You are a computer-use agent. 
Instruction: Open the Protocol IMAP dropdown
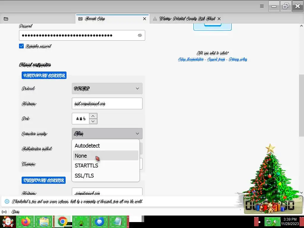point(107,88)
